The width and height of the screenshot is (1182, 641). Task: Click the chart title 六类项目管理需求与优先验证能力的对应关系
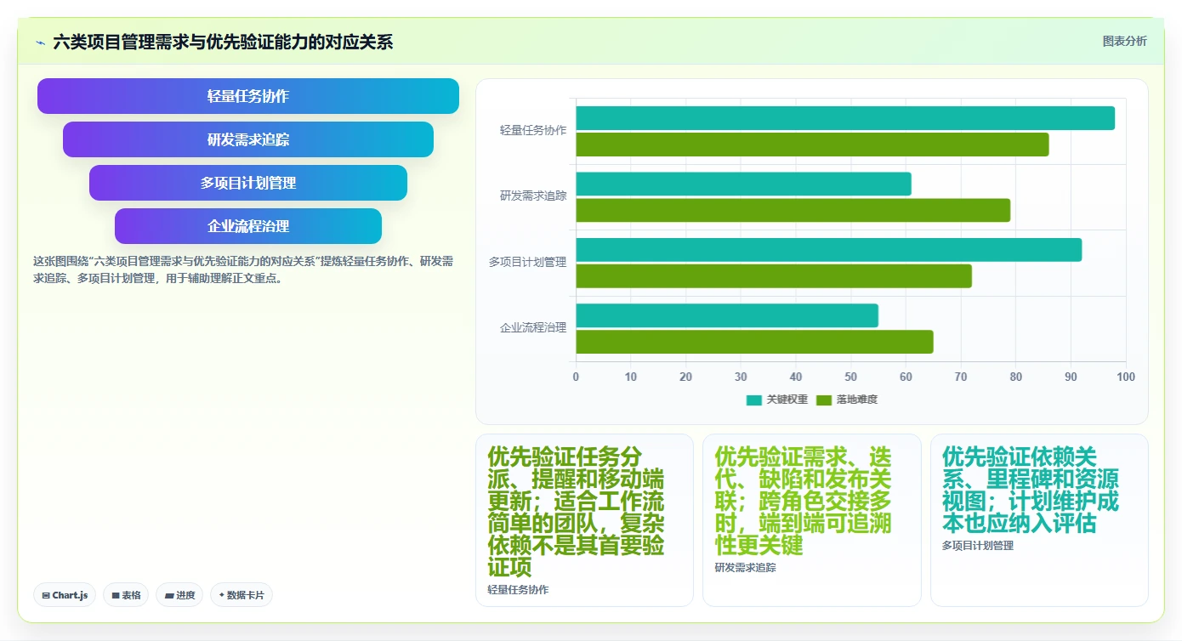click(x=223, y=43)
